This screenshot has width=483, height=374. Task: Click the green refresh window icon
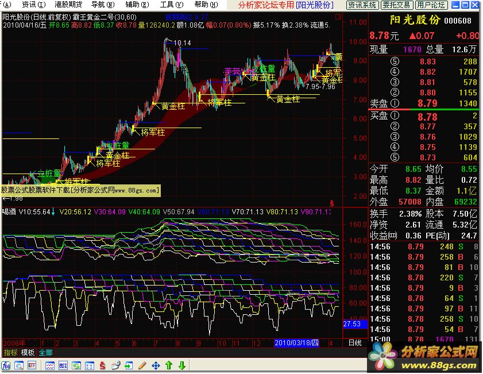tap(76, 366)
